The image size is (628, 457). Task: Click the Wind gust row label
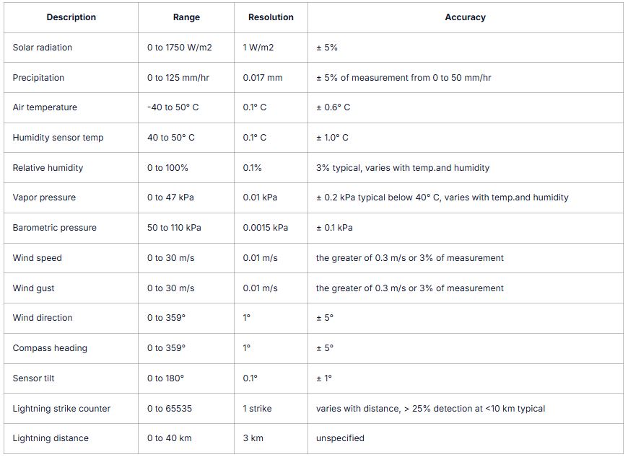click(34, 288)
